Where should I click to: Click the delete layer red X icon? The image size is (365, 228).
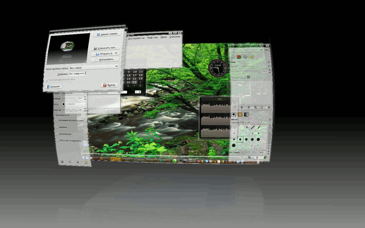(269, 107)
